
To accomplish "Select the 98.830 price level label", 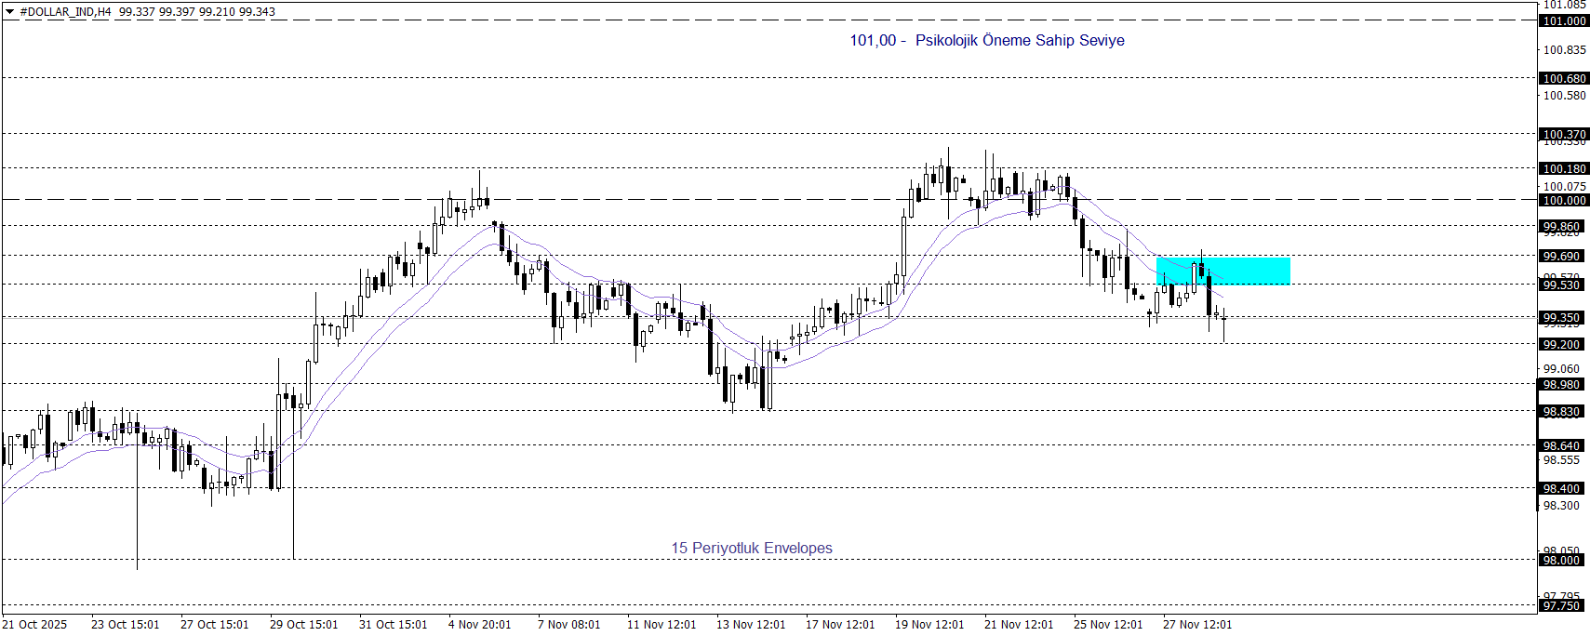I will [x=1561, y=411].
